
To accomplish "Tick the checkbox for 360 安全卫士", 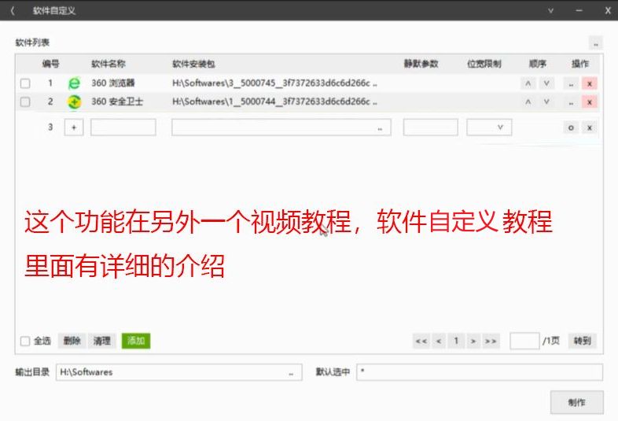I will click(25, 102).
